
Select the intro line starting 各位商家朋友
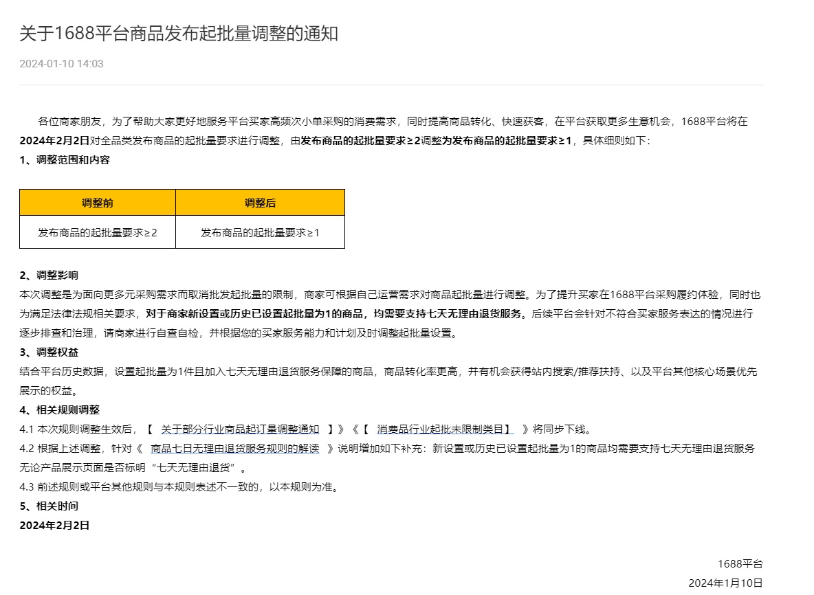pyautogui.click(x=393, y=122)
